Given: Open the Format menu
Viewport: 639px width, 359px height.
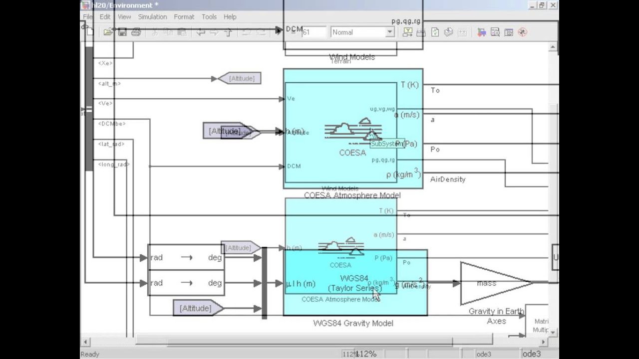Looking at the screenshot, I should pyautogui.click(x=184, y=16).
